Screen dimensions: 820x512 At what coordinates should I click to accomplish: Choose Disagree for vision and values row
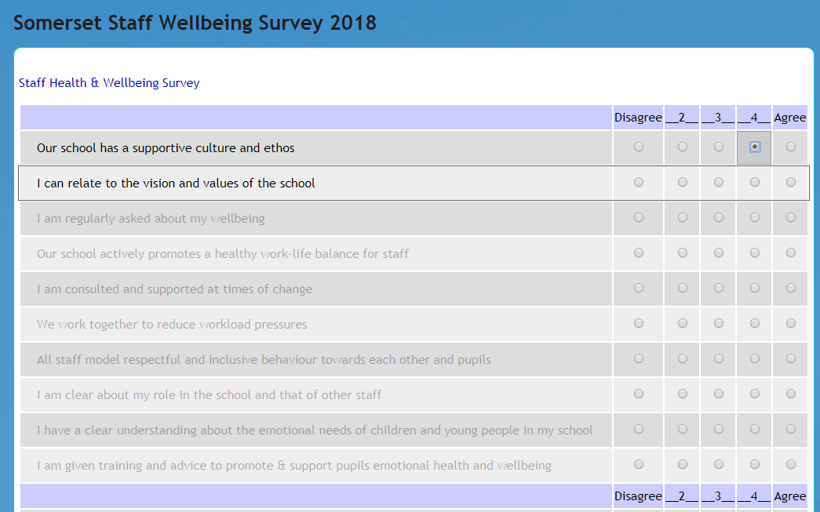tap(639, 183)
